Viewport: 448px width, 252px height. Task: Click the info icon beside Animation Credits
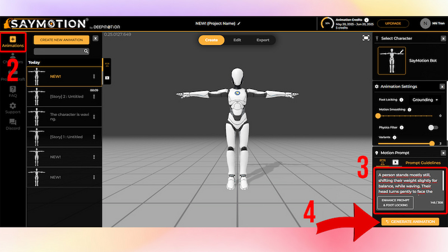[x=366, y=20]
